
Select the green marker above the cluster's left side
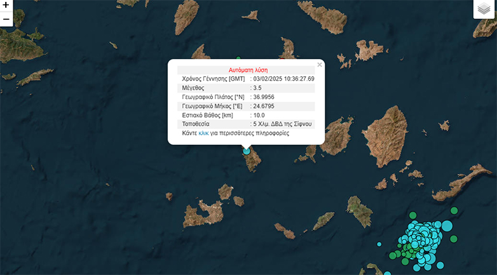click(x=412, y=216)
